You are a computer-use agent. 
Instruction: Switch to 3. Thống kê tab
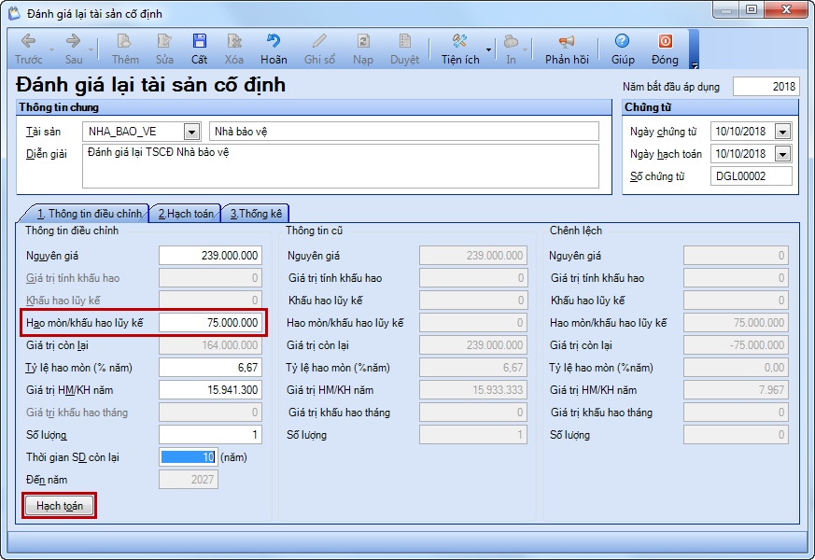[256, 214]
